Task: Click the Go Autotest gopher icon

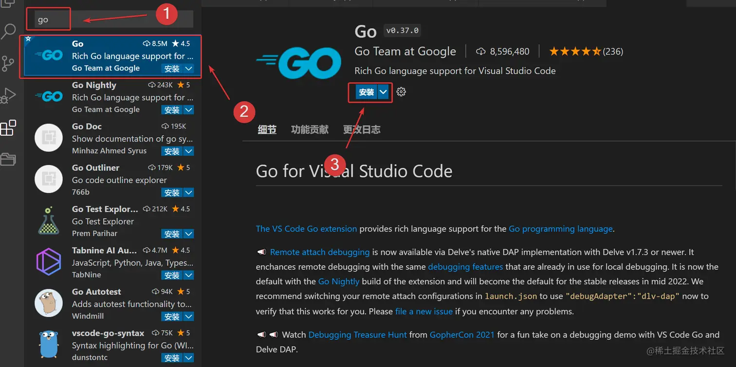Action: point(49,303)
